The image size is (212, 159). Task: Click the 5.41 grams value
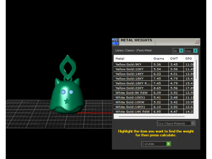(157, 98)
